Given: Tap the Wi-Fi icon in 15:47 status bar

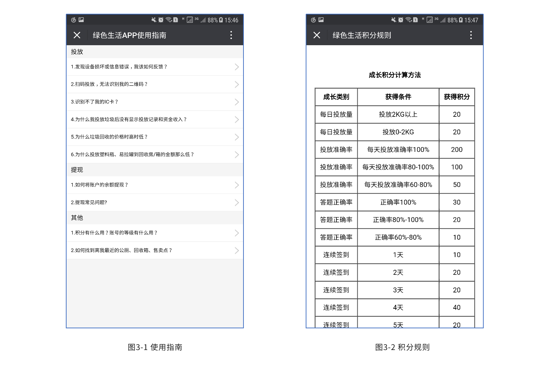Looking at the screenshot, I should point(408,20).
